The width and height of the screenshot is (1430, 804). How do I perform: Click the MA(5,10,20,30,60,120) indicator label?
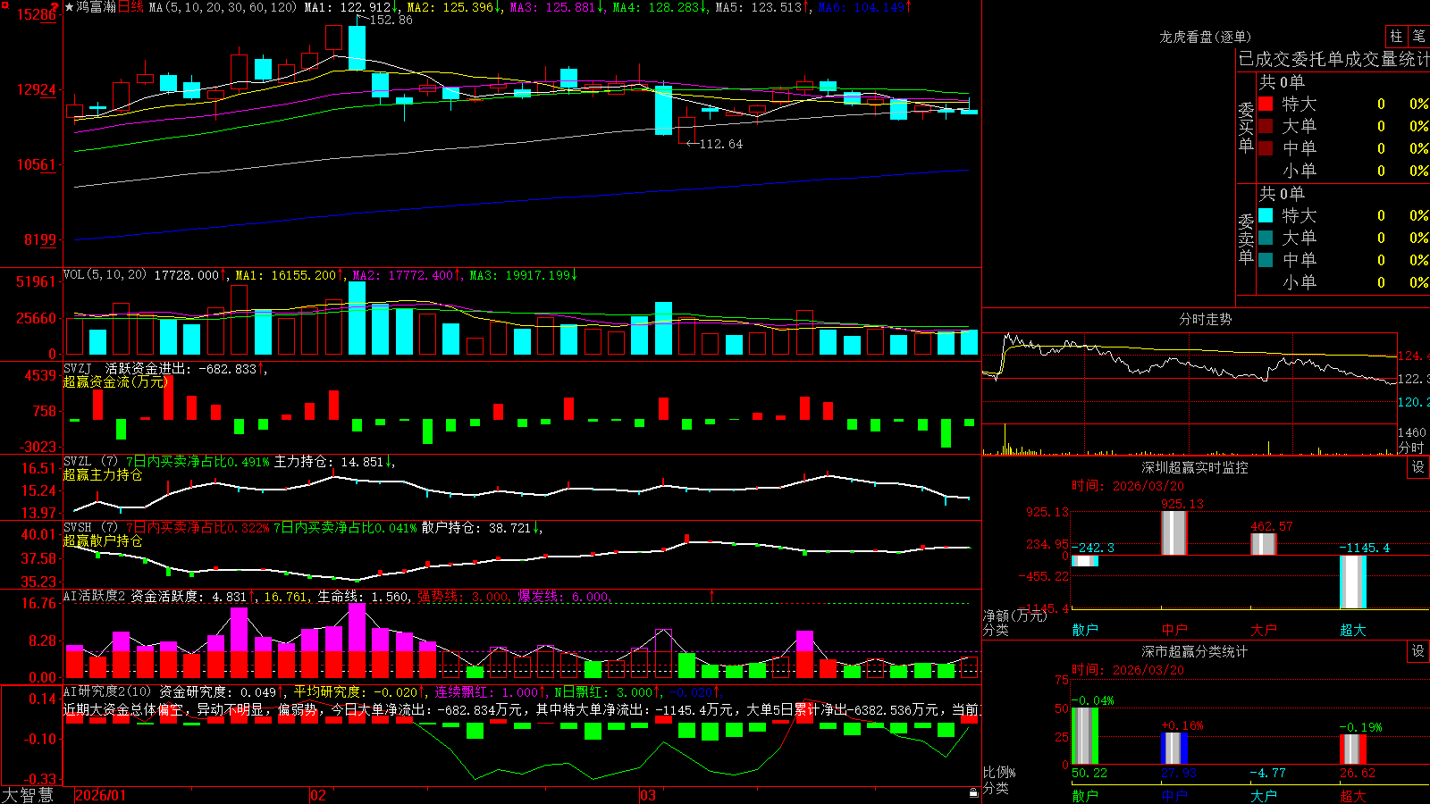click(223, 7)
